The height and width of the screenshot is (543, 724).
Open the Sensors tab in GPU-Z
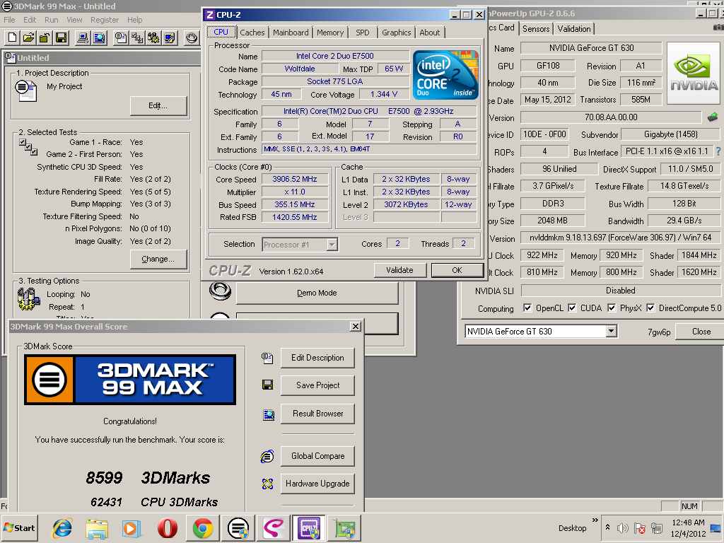tap(536, 28)
